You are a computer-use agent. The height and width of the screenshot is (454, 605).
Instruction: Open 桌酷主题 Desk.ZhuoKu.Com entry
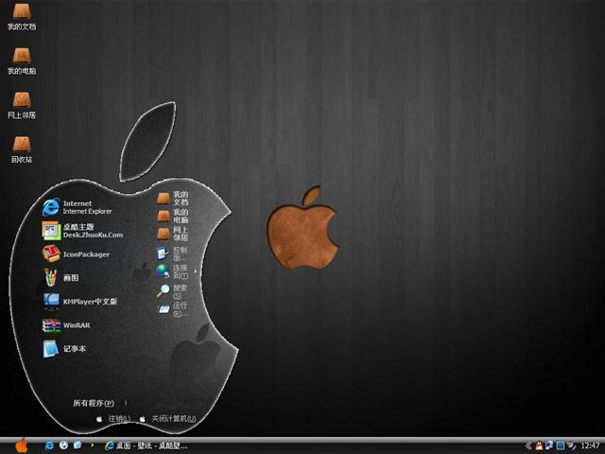click(x=82, y=231)
